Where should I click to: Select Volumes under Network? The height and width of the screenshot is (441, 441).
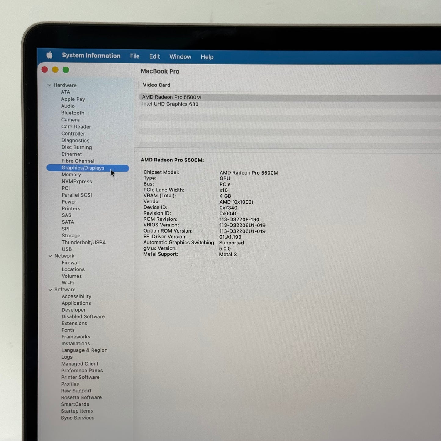tap(72, 276)
